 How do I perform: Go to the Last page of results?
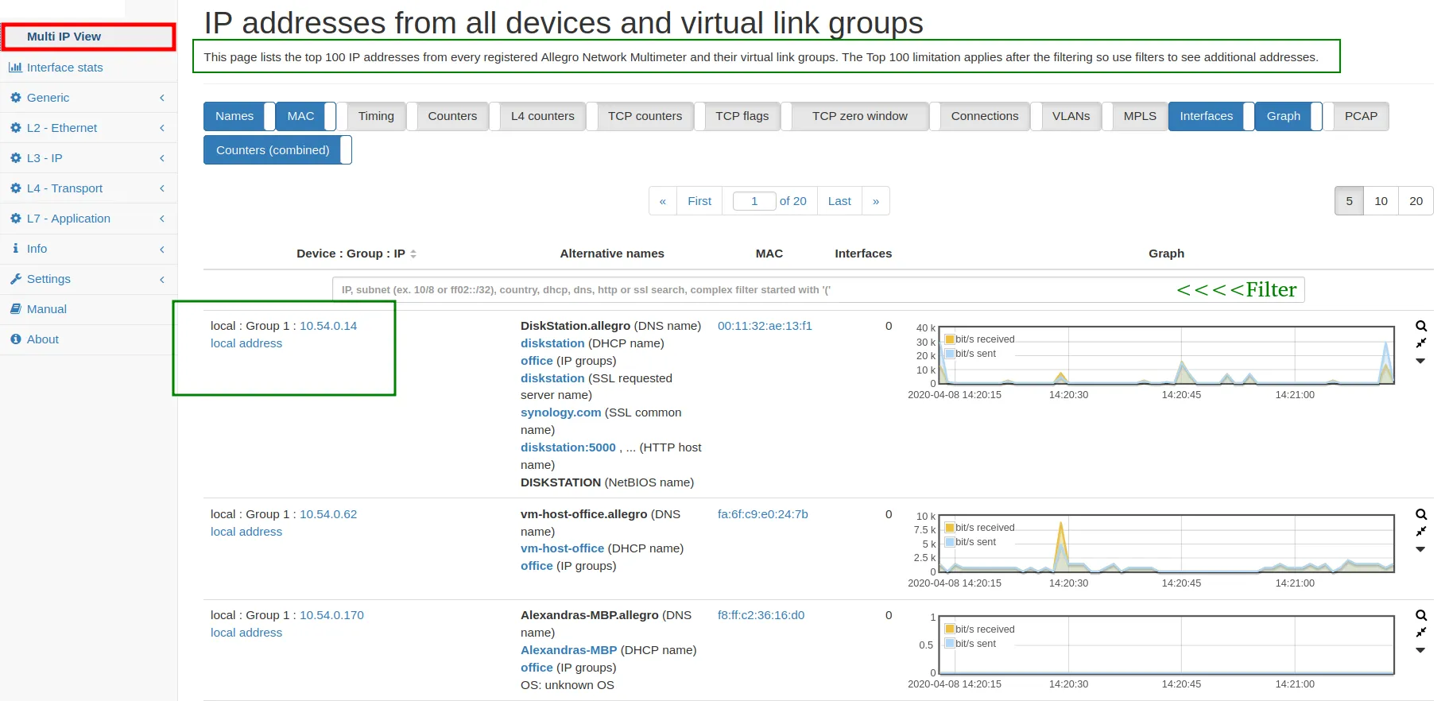click(839, 201)
